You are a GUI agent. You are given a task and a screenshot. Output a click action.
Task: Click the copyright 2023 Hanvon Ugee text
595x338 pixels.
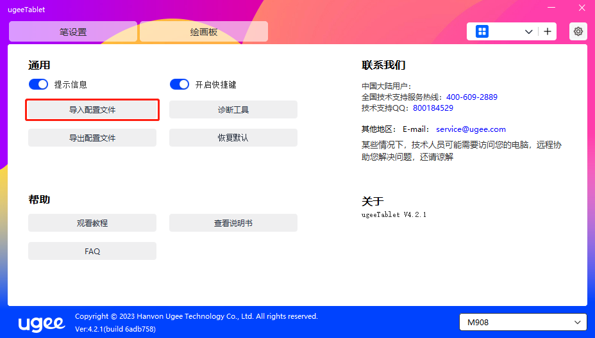pos(197,316)
